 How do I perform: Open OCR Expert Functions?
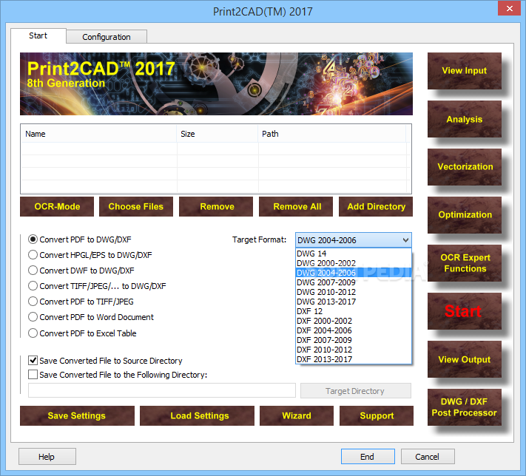click(x=465, y=263)
